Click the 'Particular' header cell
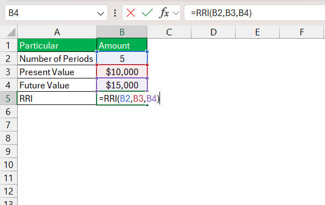This screenshot has height=205, width=325. [57, 45]
